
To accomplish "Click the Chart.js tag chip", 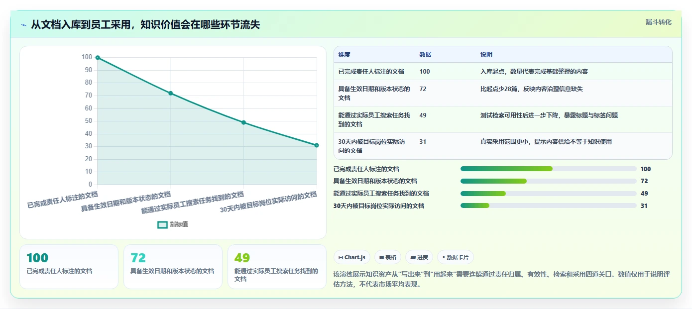I will (x=351, y=257).
